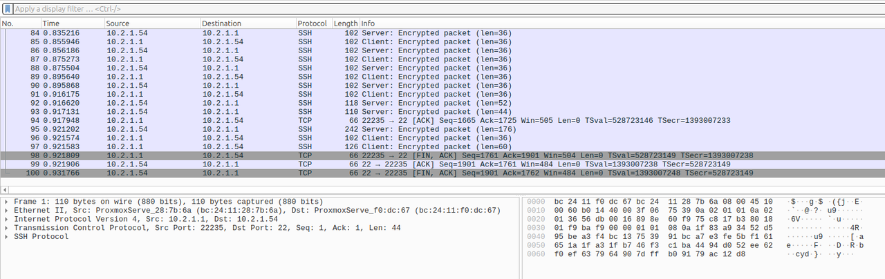Viewport: 885px width, 279px height.
Task: Select packet 95 with length 242
Action: pos(442,129)
